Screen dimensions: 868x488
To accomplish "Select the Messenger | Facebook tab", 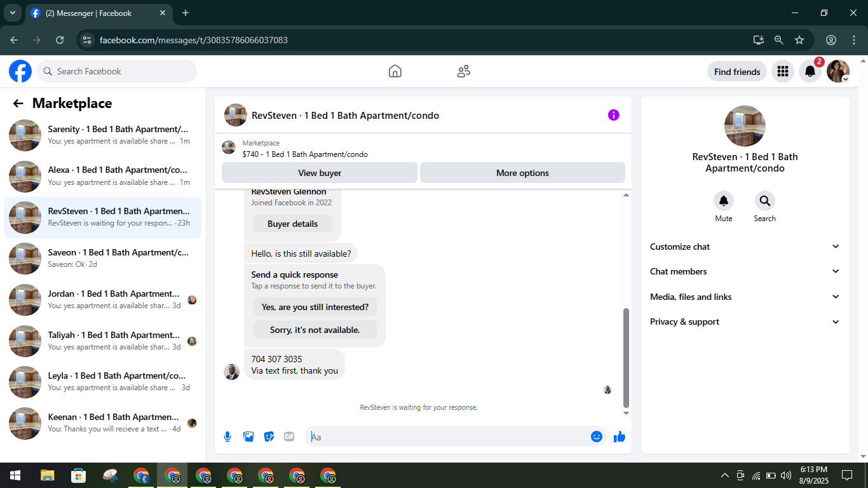I will click(99, 13).
